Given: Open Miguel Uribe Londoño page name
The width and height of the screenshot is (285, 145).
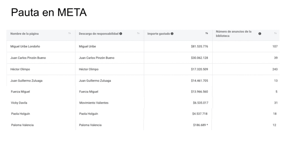Looking at the screenshot, I should coord(25,46).
